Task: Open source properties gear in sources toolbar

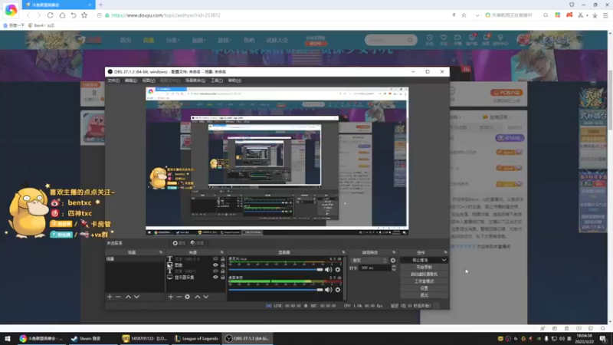Action: (x=187, y=297)
